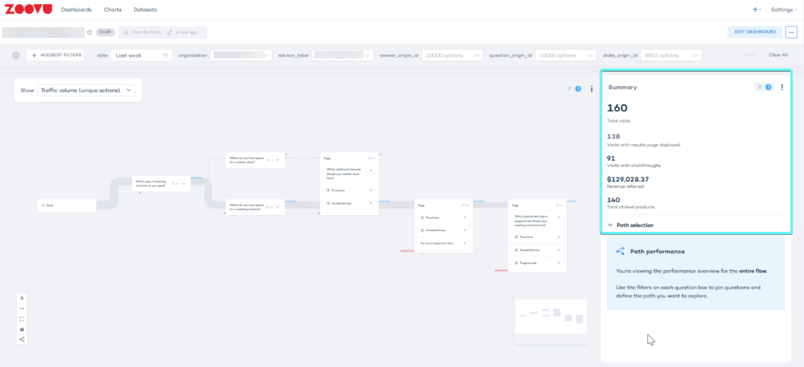Click the camera snapshot icon on canvas controls
Image resolution: width=804 pixels, height=367 pixels.
click(x=22, y=328)
